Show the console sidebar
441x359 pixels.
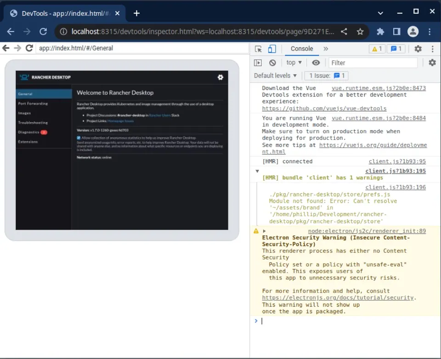[258, 63]
